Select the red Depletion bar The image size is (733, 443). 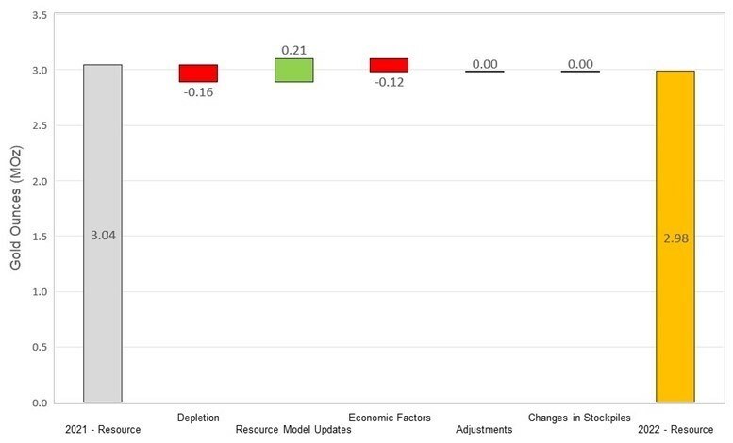[x=198, y=74]
